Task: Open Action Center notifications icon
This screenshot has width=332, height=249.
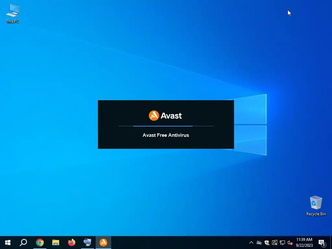Action: click(x=322, y=243)
